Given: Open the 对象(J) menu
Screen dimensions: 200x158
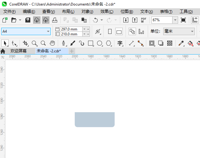Looking at the screenshot, I should tap(87, 12).
